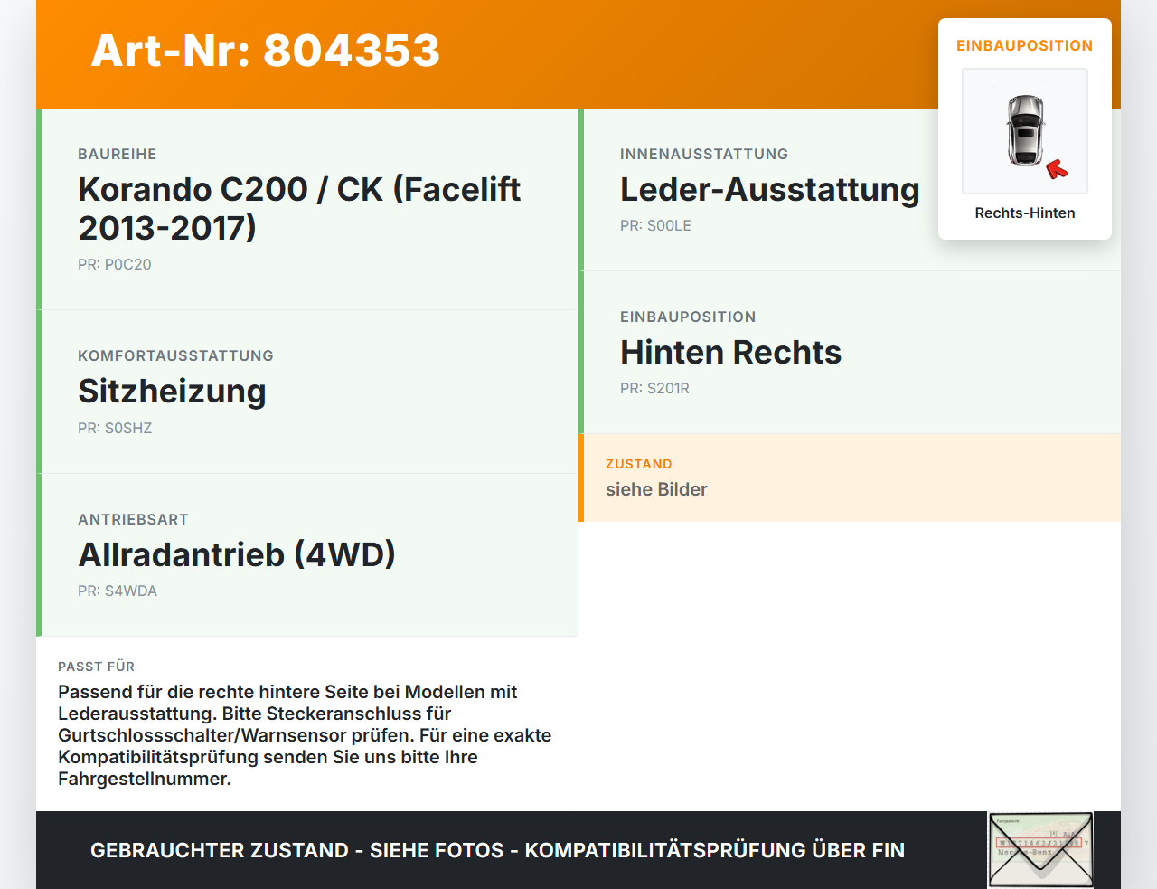Click the PASST FÜR label
The width and height of the screenshot is (1157, 889).
96,667
